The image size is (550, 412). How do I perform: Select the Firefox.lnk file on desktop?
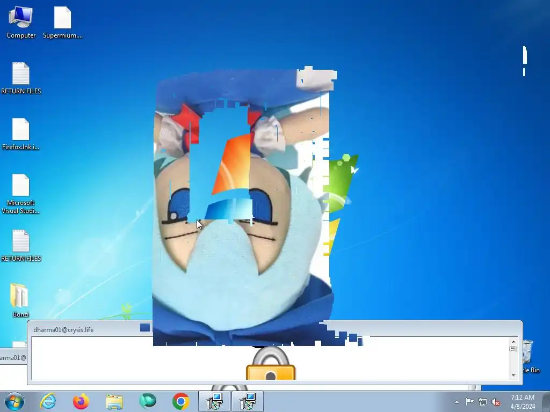point(21,134)
